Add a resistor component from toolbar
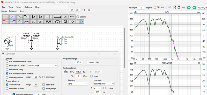 (x=57, y=17)
